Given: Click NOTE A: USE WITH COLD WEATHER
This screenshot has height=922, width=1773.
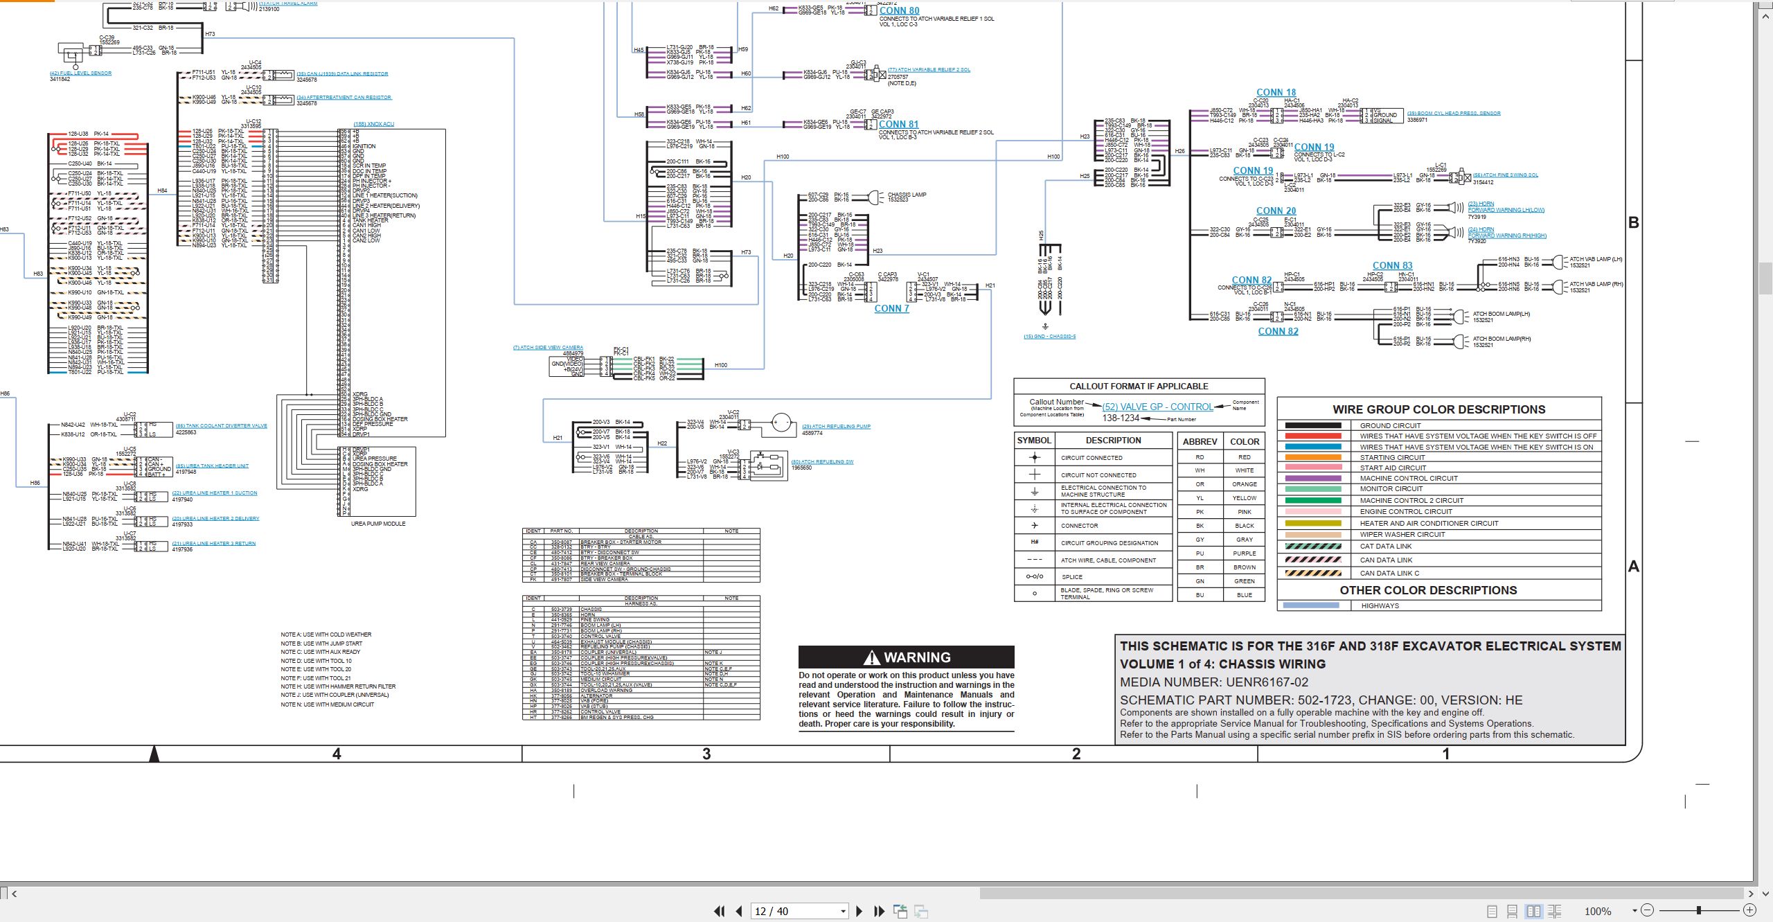Looking at the screenshot, I should 326,635.
